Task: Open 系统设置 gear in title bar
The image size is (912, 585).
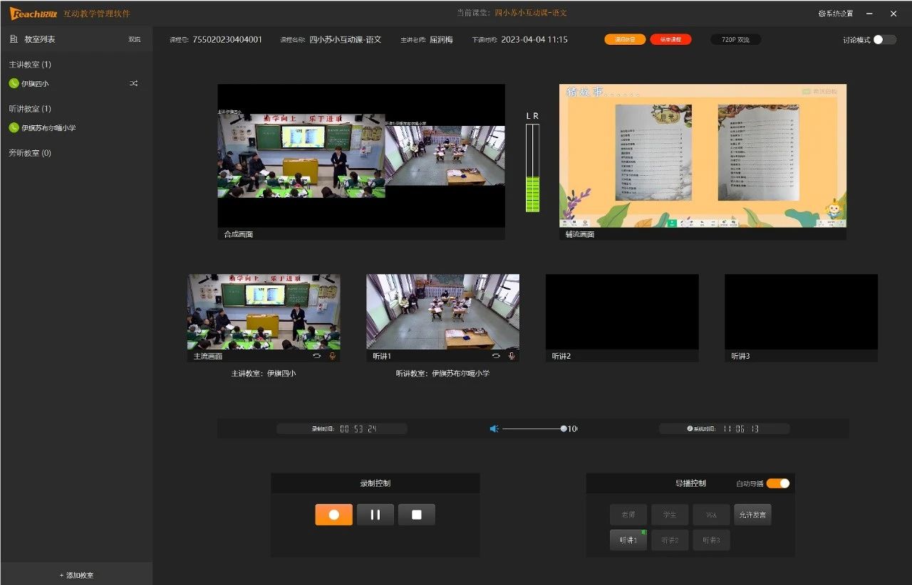Action: (835, 14)
